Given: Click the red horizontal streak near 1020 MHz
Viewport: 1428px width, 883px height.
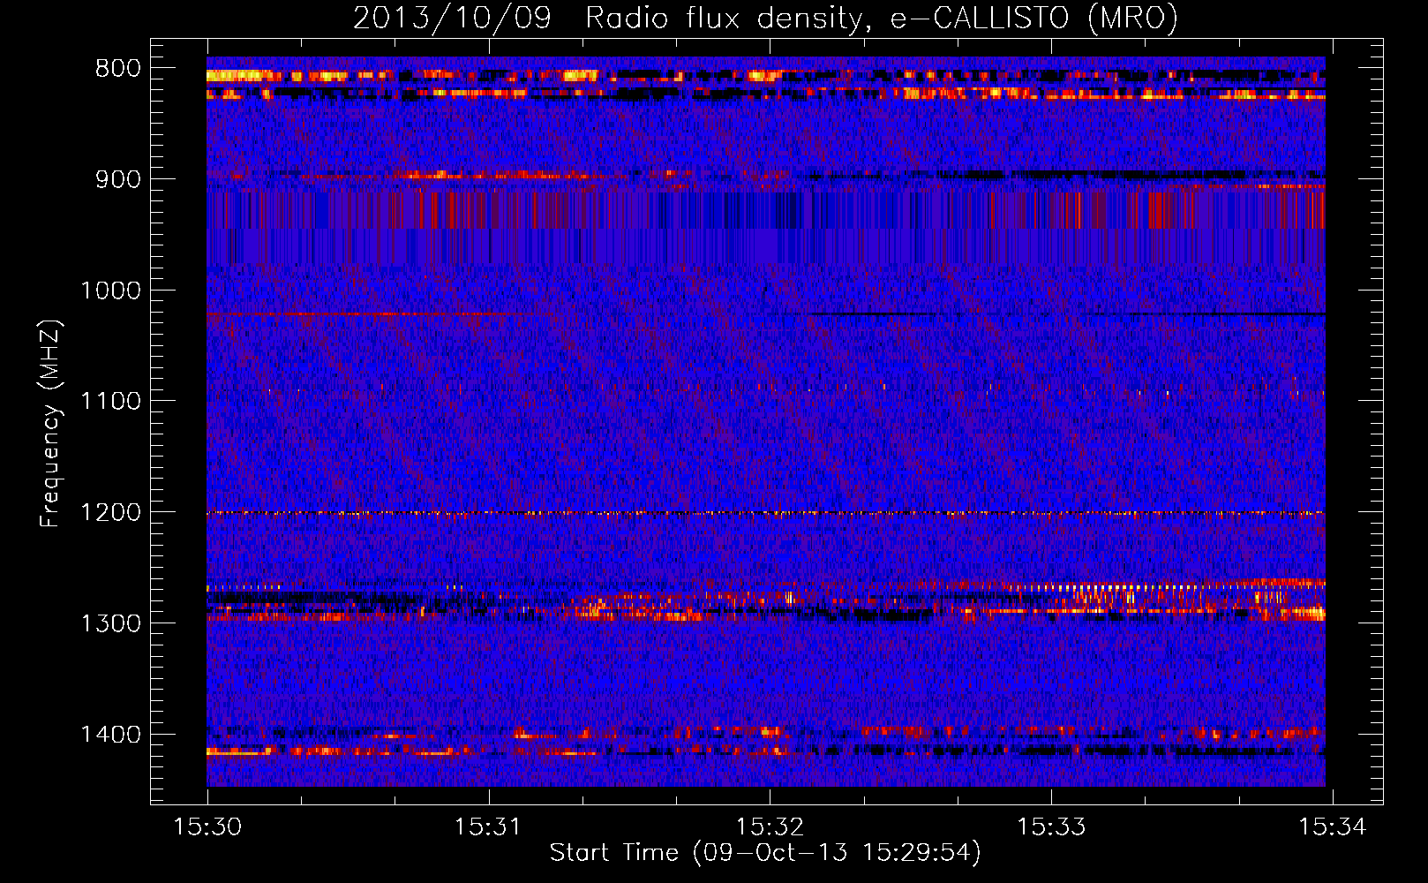Looking at the screenshot, I should click(x=380, y=313).
